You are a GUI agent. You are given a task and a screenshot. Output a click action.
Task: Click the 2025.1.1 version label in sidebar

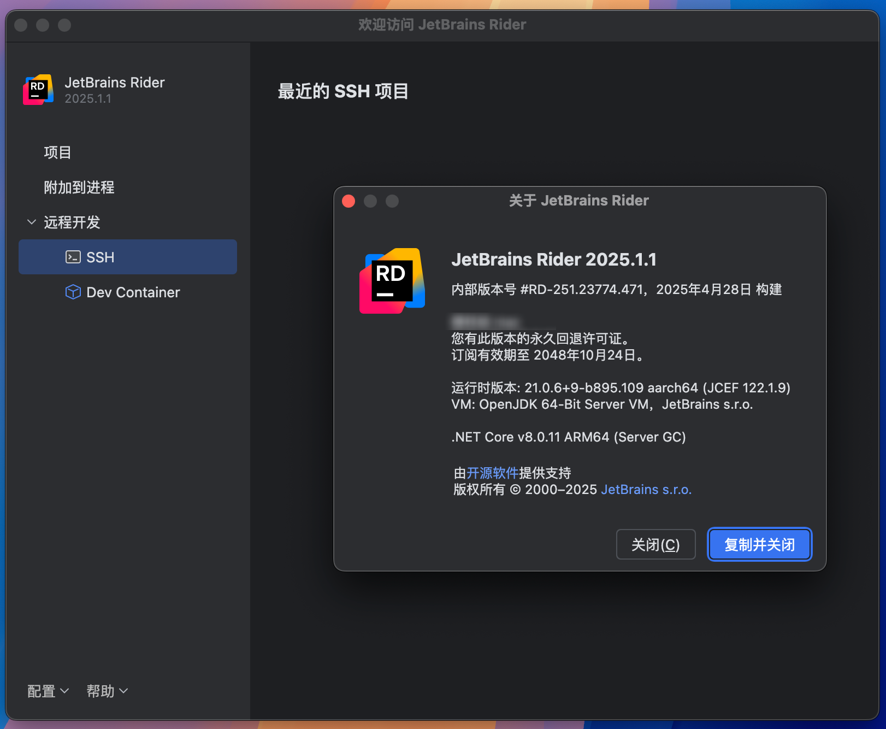(88, 99)
